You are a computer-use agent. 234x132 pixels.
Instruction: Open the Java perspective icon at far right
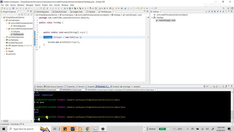pyautogui.click(x=232, y=8)
